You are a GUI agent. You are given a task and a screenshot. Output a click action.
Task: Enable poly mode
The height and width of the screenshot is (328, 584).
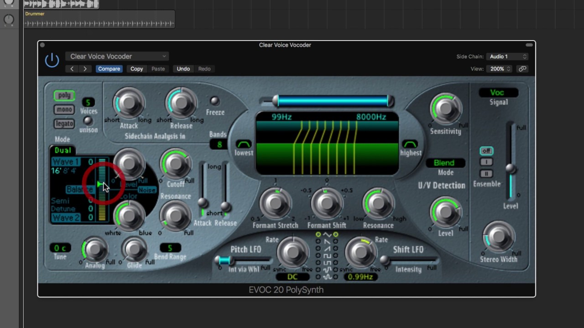(64, 95)
